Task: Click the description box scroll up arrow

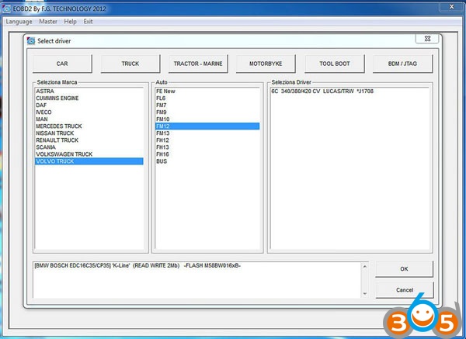Action: (x=365, y=267)
